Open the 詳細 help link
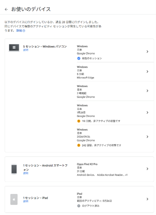The width and height of the screenshot is (156, 215). [x=21, y=31]
